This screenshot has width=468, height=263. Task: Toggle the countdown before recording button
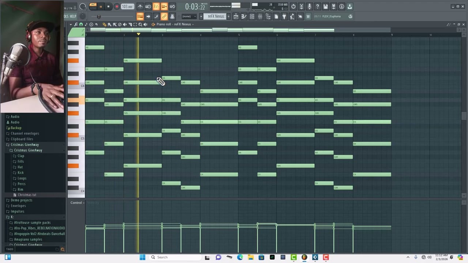pyautogui.click(x=156, y=7)
